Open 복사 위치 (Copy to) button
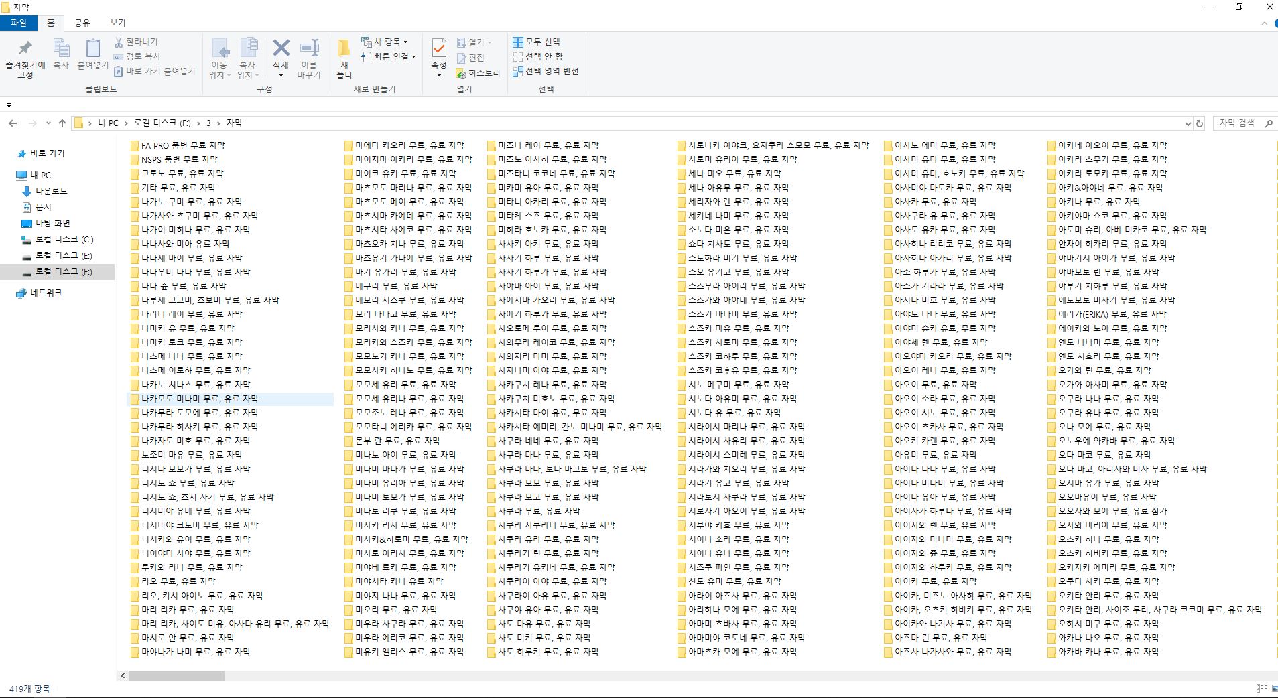1278x698 pixels. coord(247,59)
